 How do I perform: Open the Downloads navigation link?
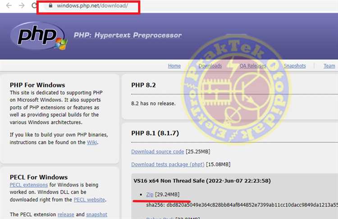point(210,66)
